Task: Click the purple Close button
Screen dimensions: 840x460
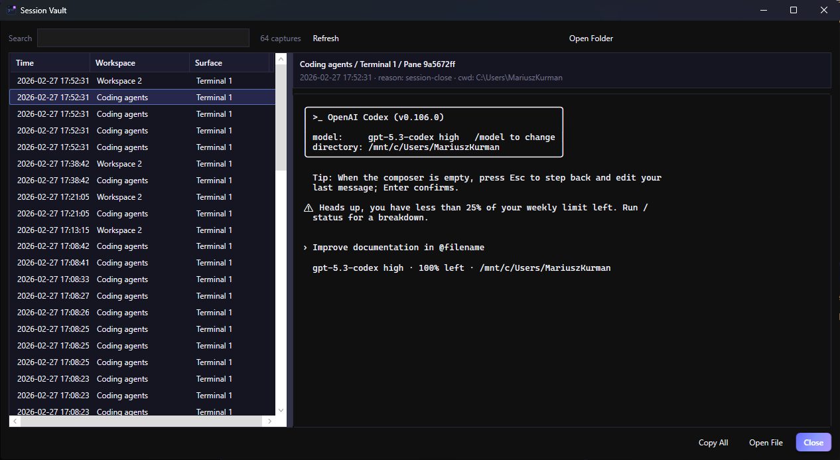Action: pyautogui.click(x=813, y=443)
